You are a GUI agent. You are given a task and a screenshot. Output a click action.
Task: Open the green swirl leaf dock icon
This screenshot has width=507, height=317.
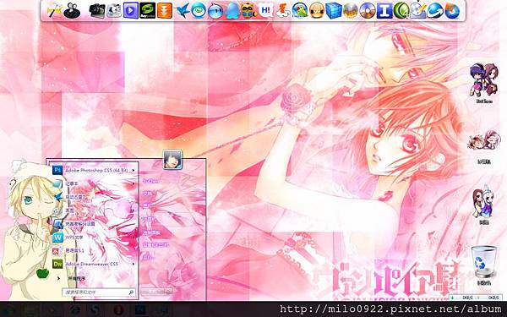[x=401, y=11]
